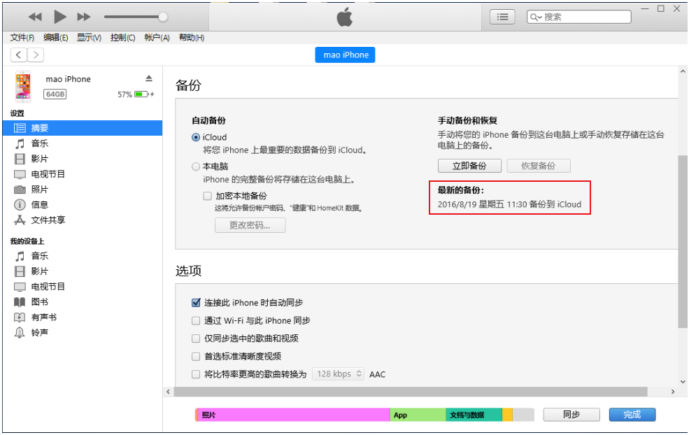Eject the mao iPhone device
This screenshot has width=689, height=435.
(x=149, y=78)
